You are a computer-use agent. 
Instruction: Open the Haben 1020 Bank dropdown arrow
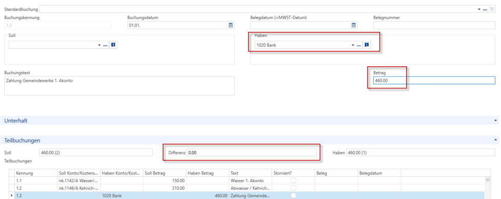pos(353,45)
